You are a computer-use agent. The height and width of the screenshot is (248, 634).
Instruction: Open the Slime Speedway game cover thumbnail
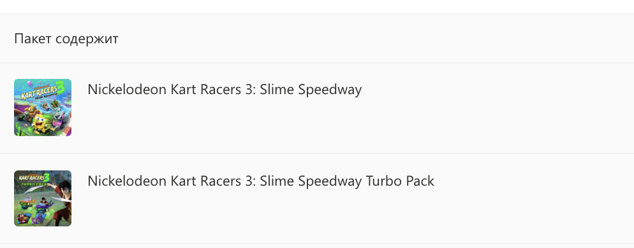click(43, 107)
